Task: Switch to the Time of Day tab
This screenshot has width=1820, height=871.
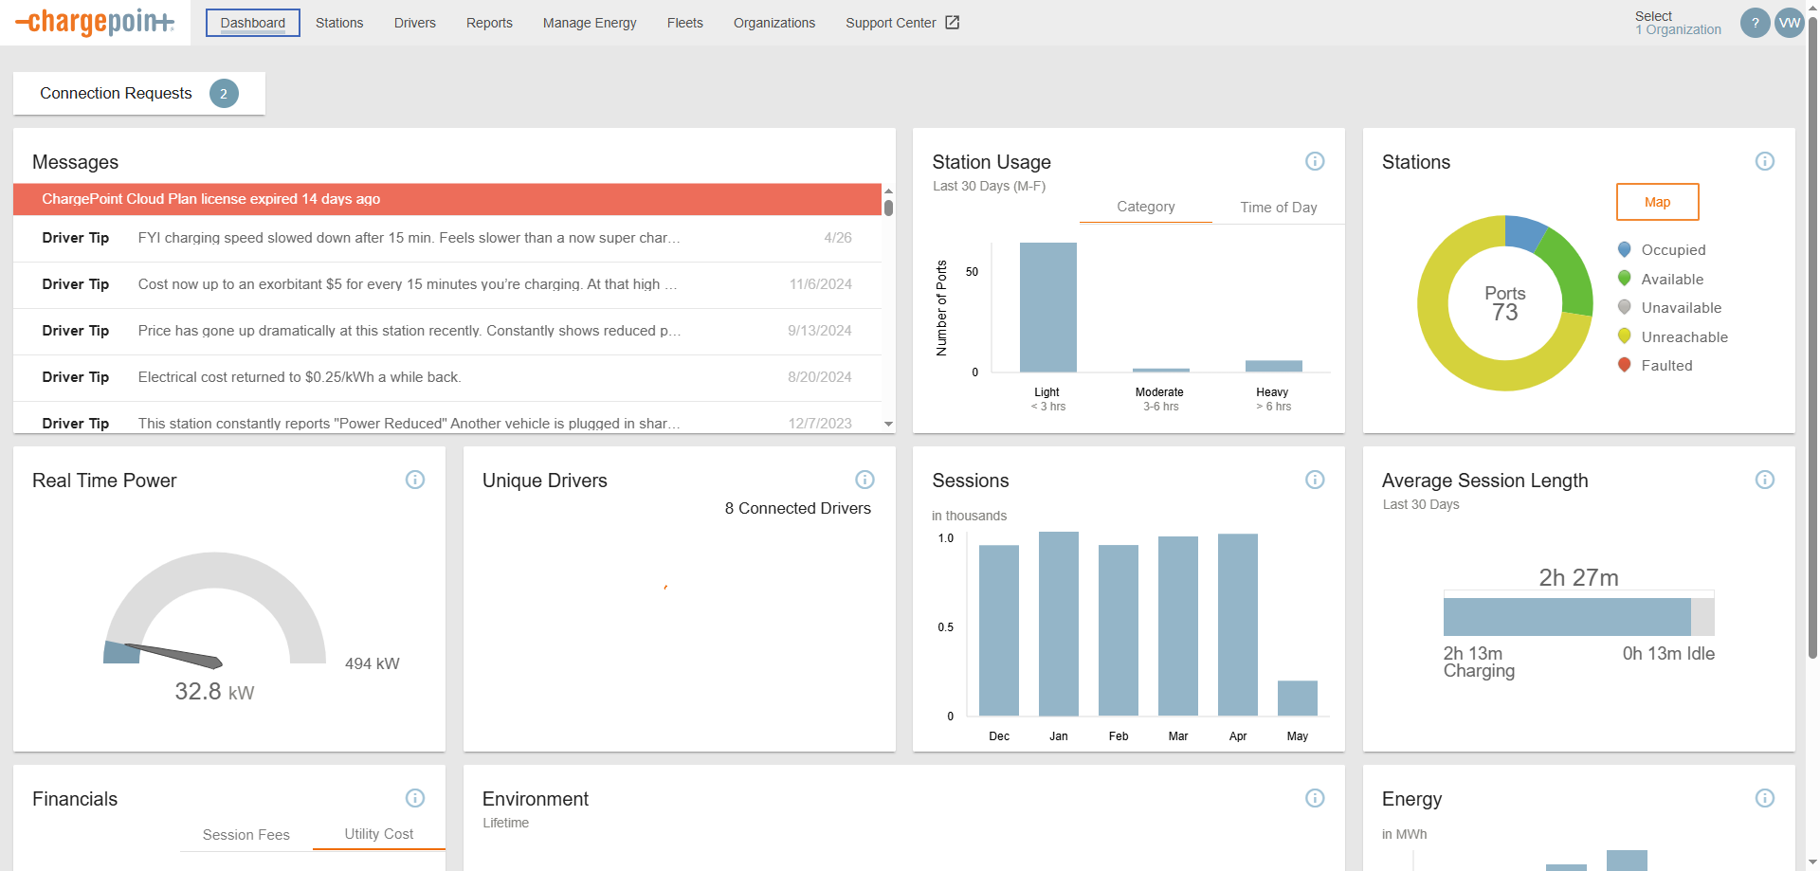Action: click(1278, 208)
